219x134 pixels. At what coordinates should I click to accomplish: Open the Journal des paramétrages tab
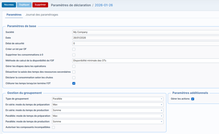(x=42, y=14)
